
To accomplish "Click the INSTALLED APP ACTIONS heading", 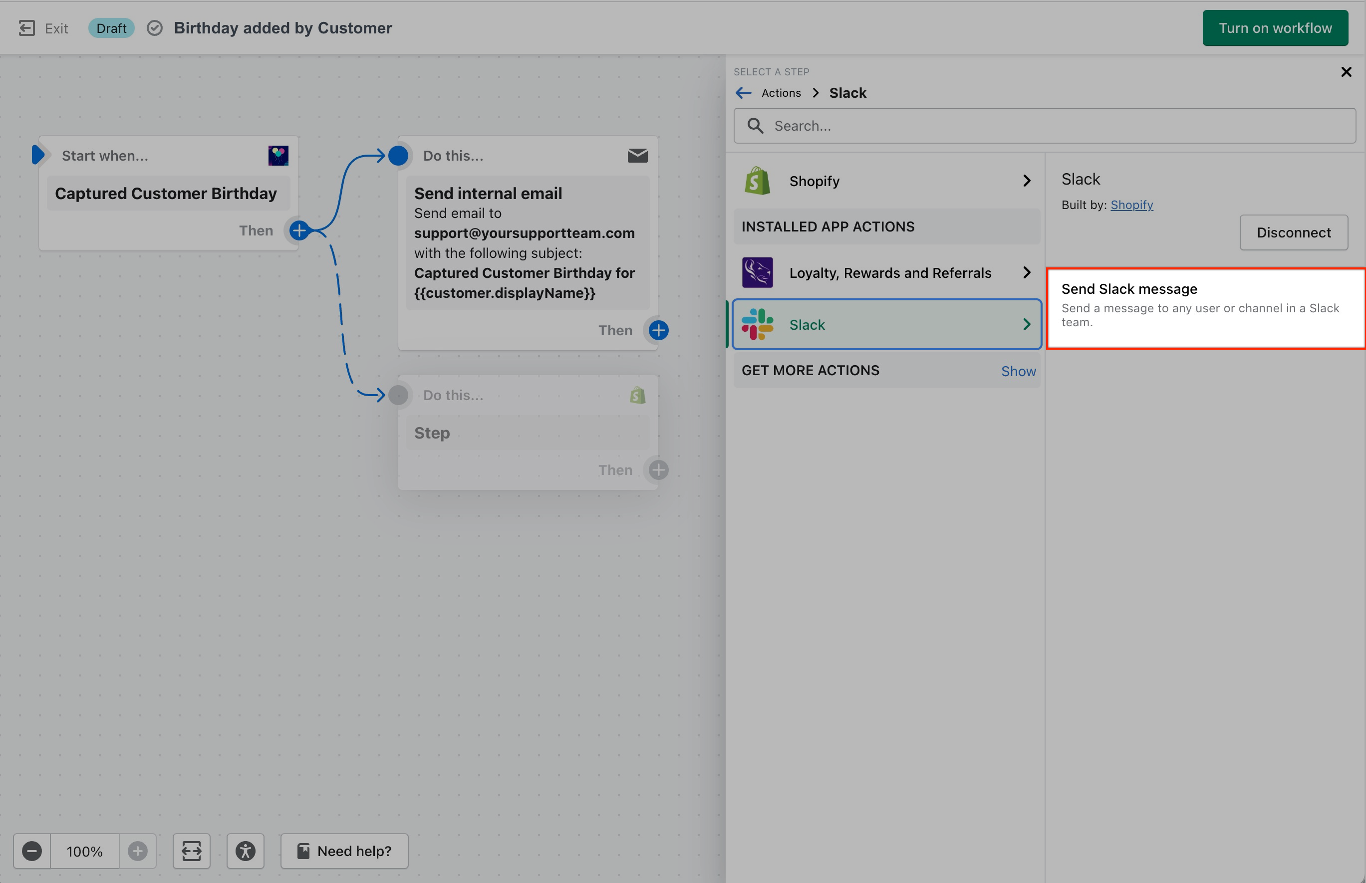I will click(x=827, y=226).
